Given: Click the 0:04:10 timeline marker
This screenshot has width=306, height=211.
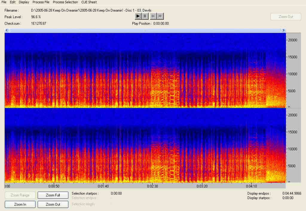Looking at the screenshot, I should pyautogui.click(x=251, y=186).
